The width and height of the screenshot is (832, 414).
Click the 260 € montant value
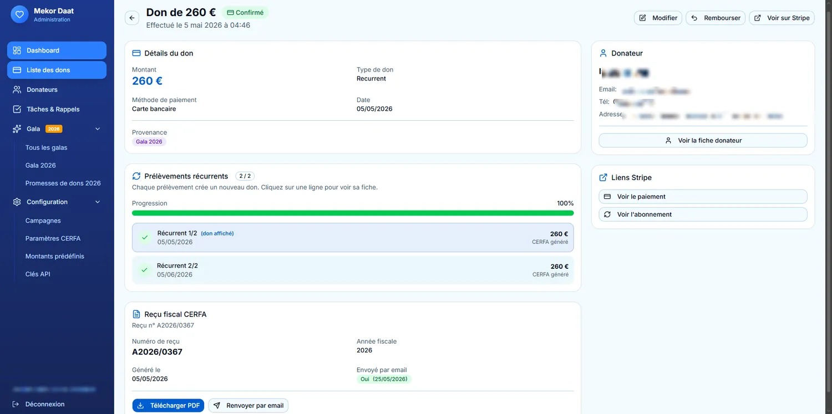pyautogui.click(x=147, y=81)
